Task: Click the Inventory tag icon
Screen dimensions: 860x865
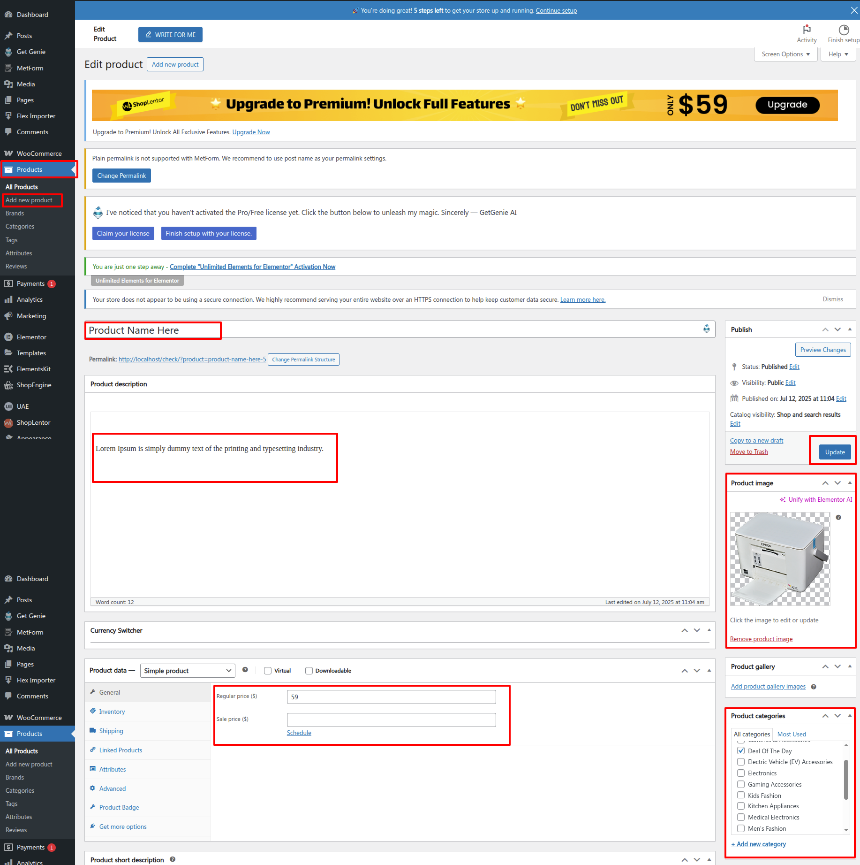Action: pos(93,711)
